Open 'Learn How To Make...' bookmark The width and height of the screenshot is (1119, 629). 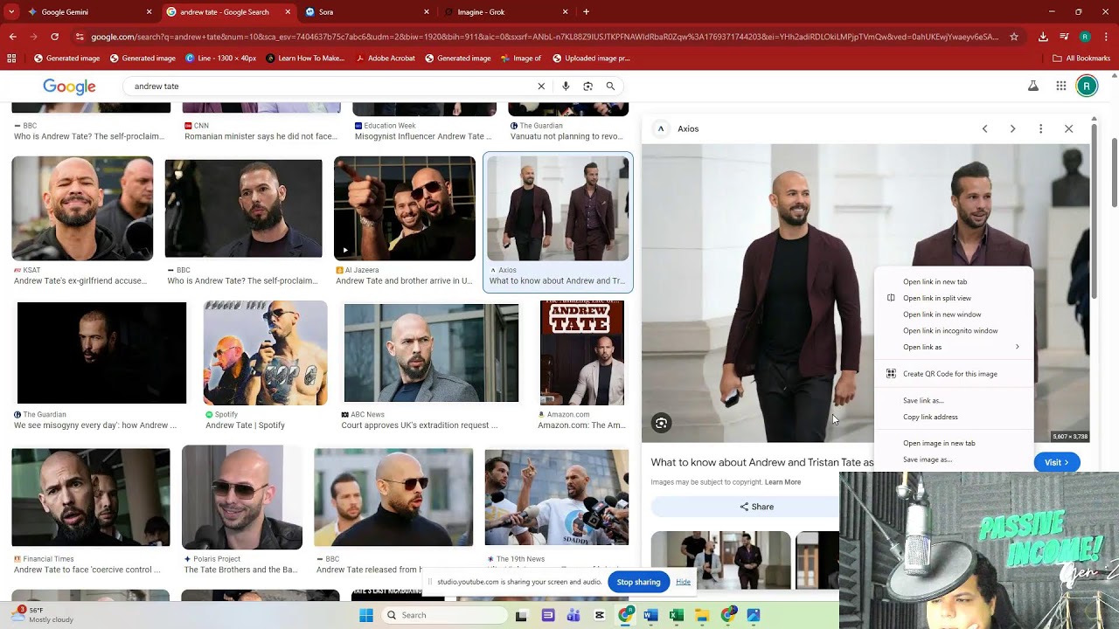tap(305, 59)
